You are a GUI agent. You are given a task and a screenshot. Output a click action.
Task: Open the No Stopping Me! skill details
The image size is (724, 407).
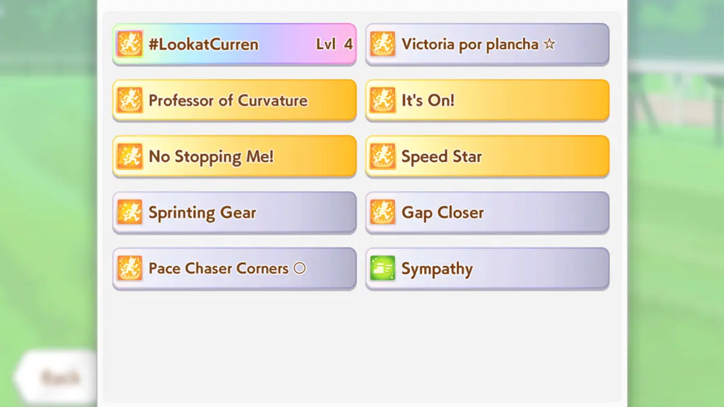point(234,156)
